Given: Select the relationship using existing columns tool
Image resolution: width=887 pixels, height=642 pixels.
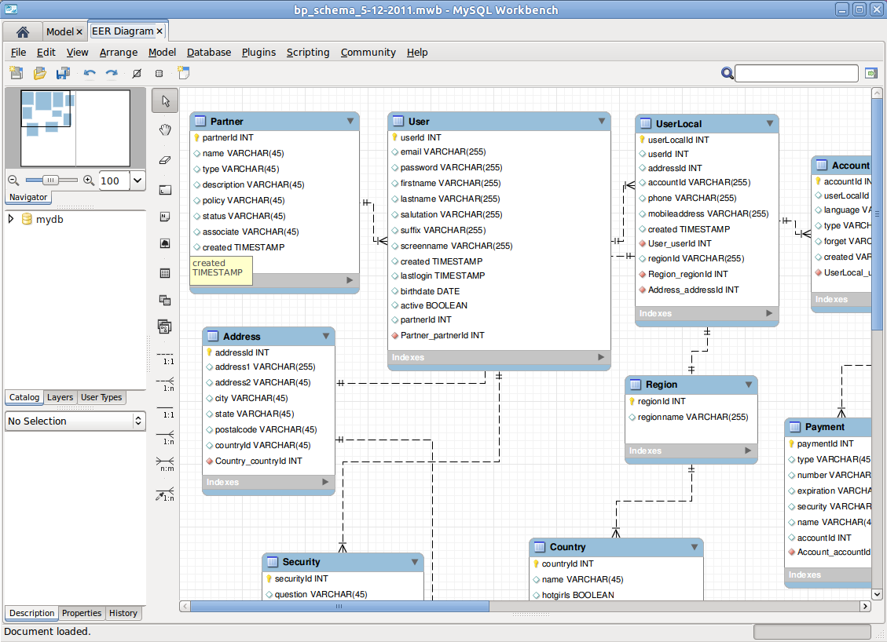Looking at the screenshot, I should pos(165,494).
